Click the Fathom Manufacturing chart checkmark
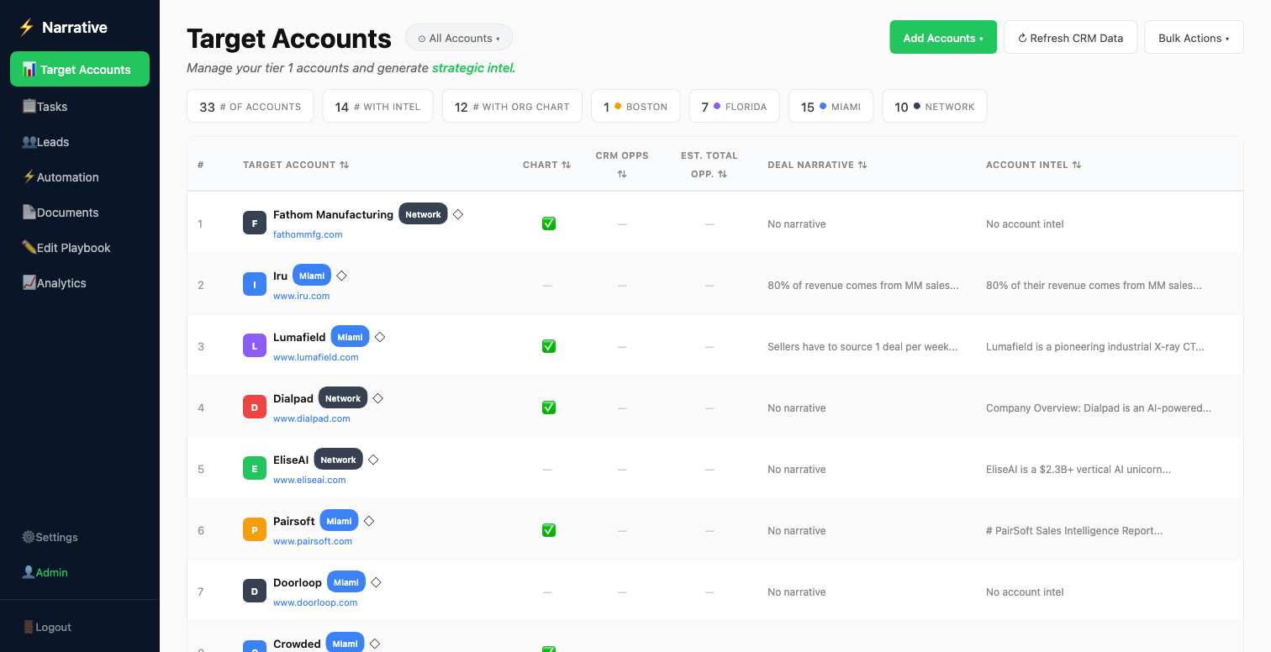 [549, 223]
